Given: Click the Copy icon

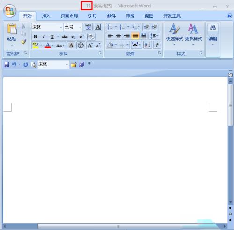Looking at the screenshot, I should (x=23, y=34).
